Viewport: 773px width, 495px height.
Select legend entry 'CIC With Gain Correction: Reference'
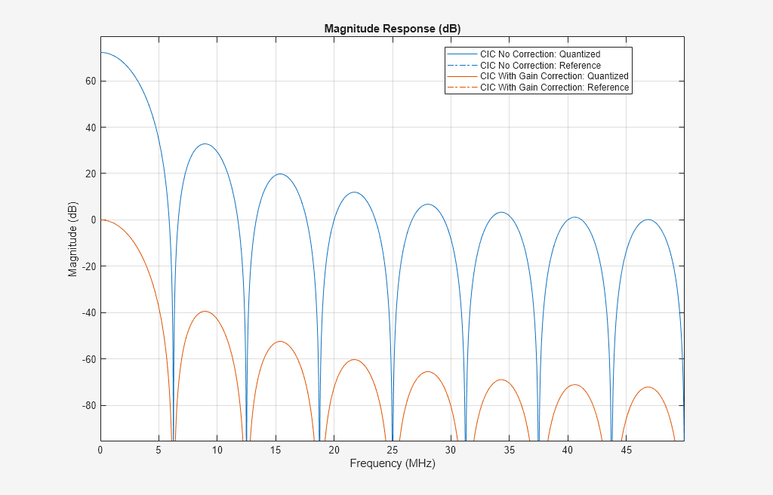pyautogui.click(x=554, y=88)
